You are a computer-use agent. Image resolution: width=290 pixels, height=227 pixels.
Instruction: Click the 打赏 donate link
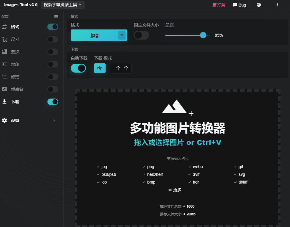(x=219, y=5)
